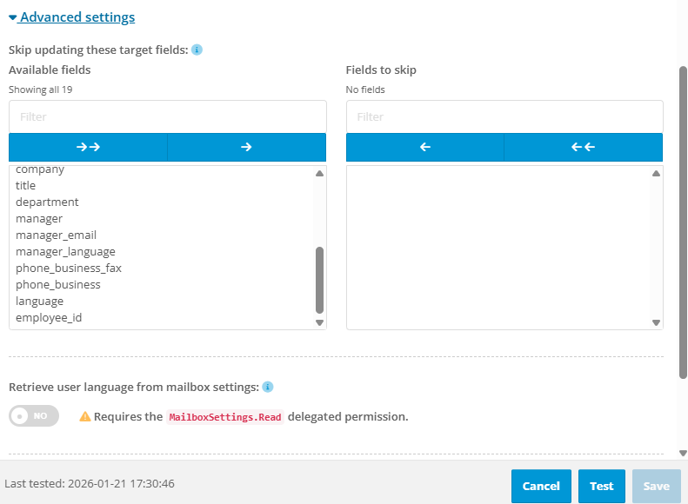
Task: Select the department field
Action: click(x=47, y=202)
